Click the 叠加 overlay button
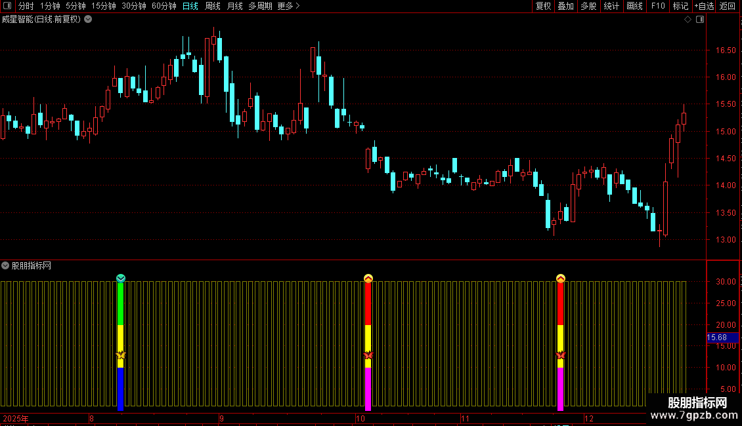742x426 pixels. [x=565, y=6]
